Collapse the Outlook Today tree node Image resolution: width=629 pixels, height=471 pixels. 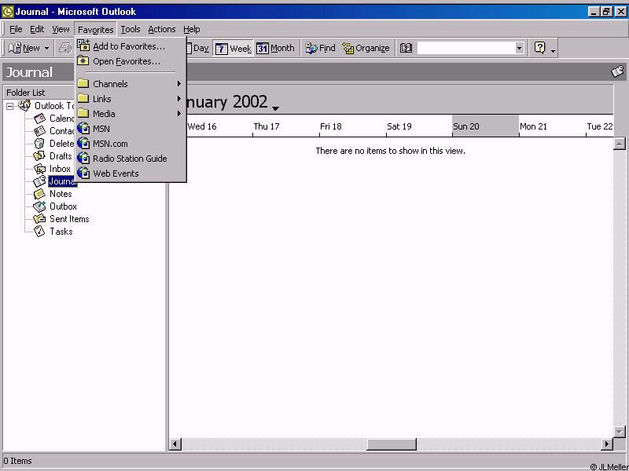click(10, 106)
